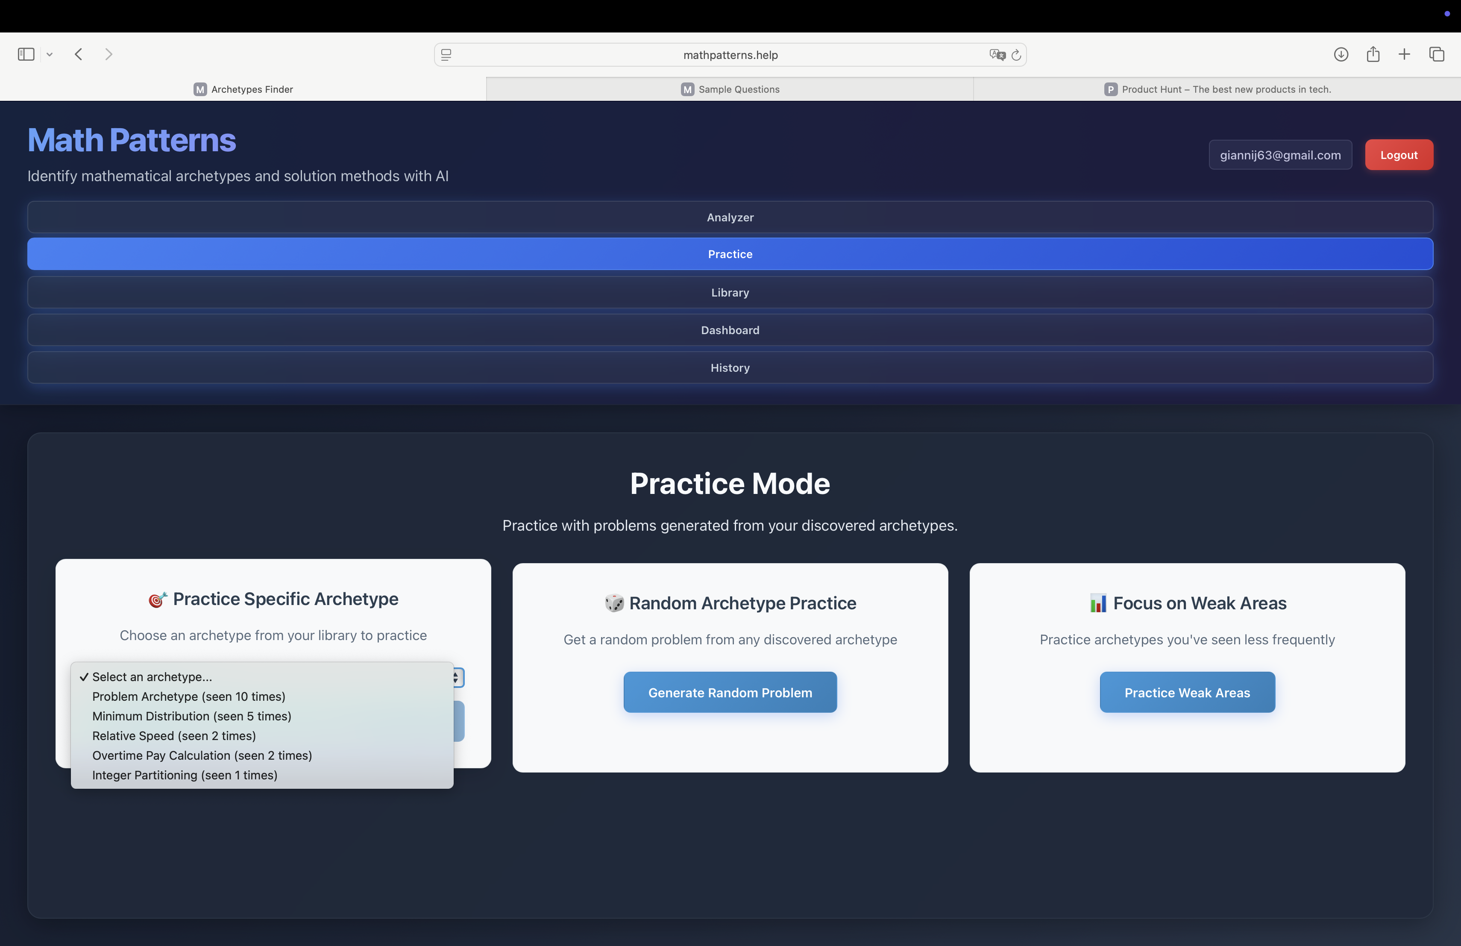Click the Safari sidebar toggle icon
Screen dimensions: 1461x946
point(26,55)
